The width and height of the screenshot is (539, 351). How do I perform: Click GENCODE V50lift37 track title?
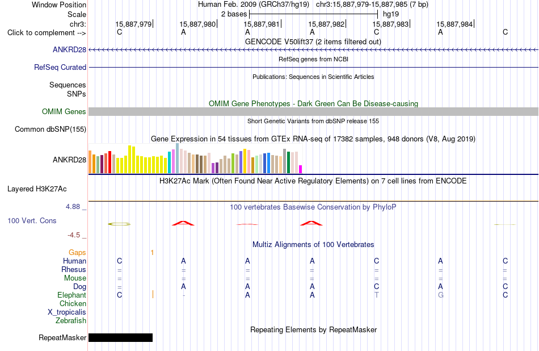(x=313, y=41)
